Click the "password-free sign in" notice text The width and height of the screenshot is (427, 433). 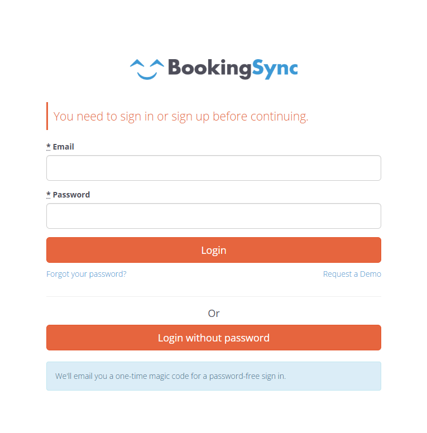tap(247, 376)
